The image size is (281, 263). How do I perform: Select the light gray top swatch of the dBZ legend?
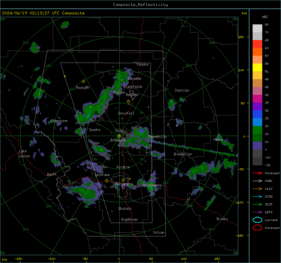tap(257, 28)
